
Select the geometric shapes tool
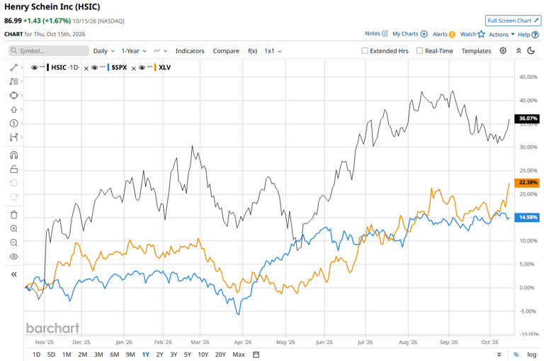tap(14, 95)
